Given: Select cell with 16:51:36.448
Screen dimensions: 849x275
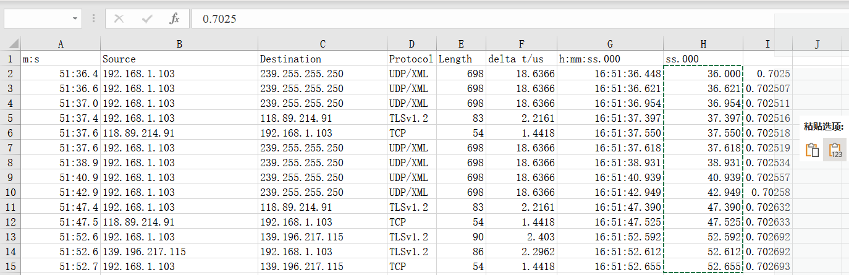Looking at the screenshot, I should [x=610, y=74].
